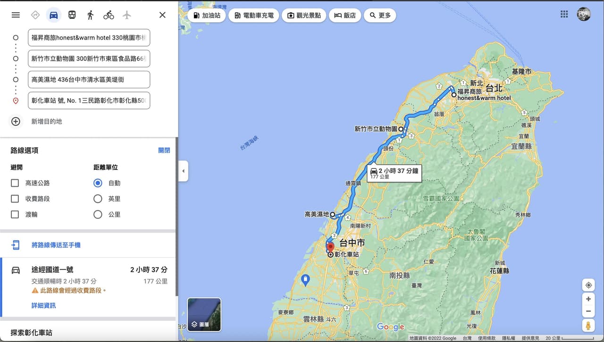Screen dimensions: 604x342
Task: Select the recommended travel mode icon
Action: 35,15
